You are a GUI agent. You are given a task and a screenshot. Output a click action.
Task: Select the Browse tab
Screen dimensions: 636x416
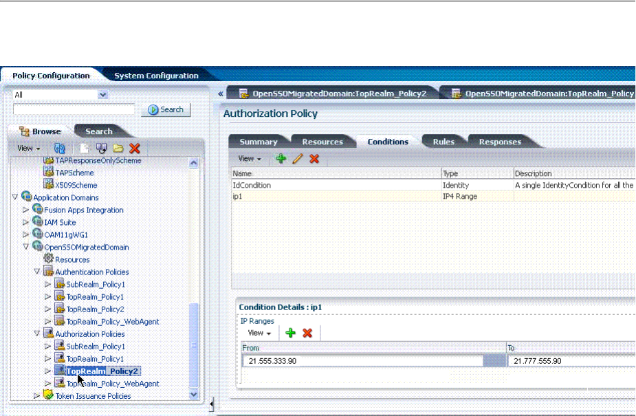tap(41, 131)
